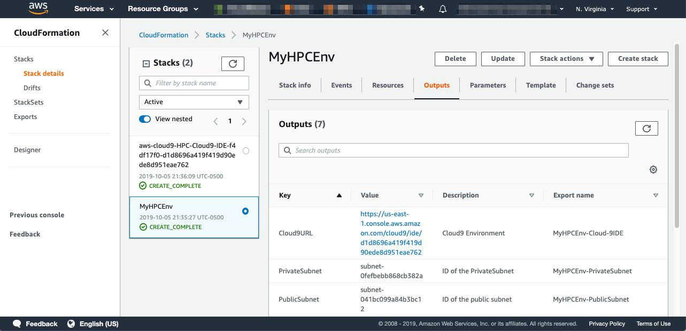This screenshot has height=331, width=686.
Task: Open Outputs table settings gear
Action: pyautogui.click(x=653, y=170)
